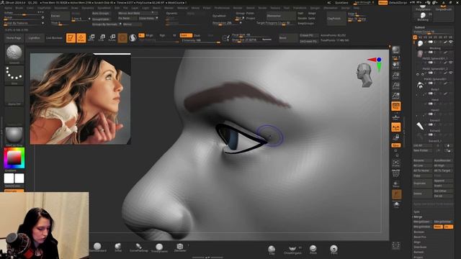Toggle Zsub sculpt mode

[197, 35]
